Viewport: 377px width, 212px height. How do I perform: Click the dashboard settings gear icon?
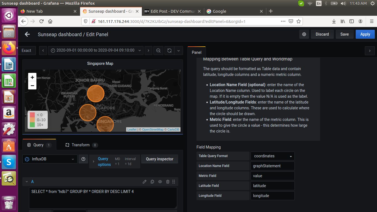(x=304, y=34)
